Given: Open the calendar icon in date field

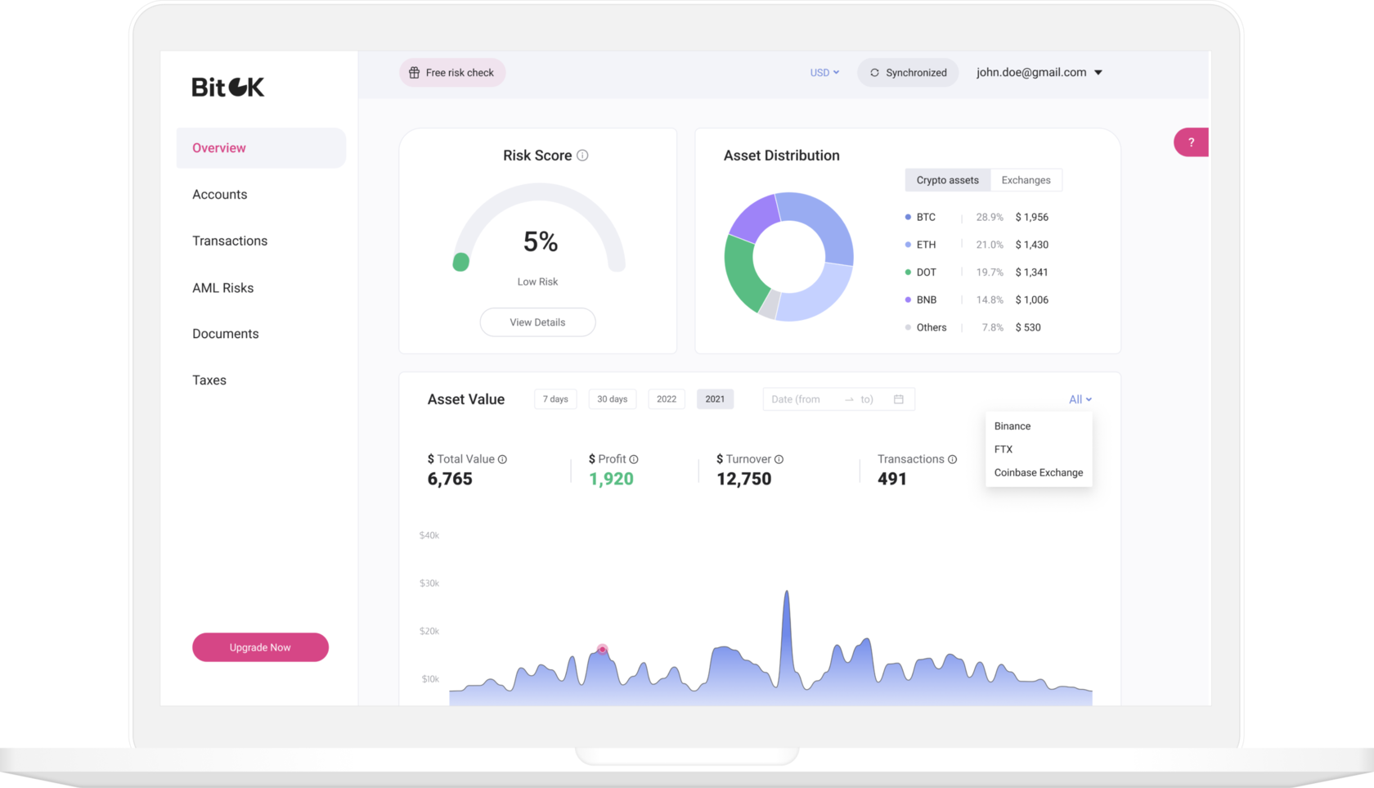Looking at the screenshot, I should [899, 399].
